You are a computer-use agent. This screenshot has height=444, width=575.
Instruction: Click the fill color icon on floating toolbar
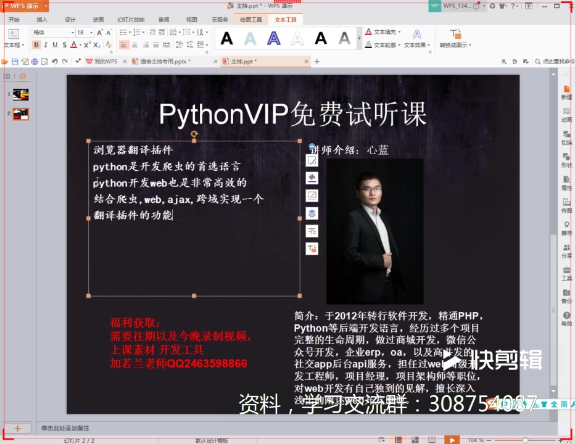(312, 178)
